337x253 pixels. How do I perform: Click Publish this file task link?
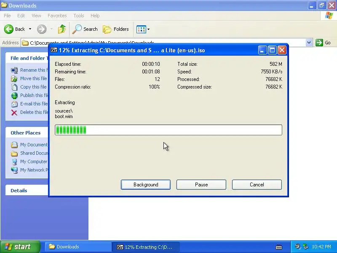pos(34,95)
